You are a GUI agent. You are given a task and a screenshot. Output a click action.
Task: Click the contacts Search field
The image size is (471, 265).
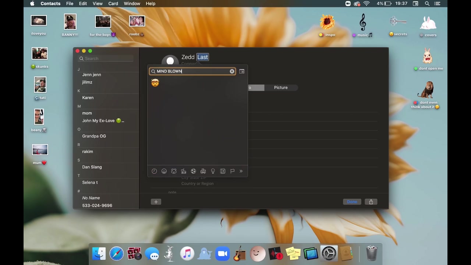pos(107,59)
